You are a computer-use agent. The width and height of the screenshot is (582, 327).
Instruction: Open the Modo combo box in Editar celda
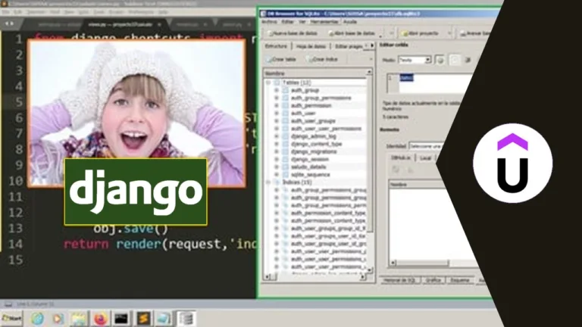point(415,60)
